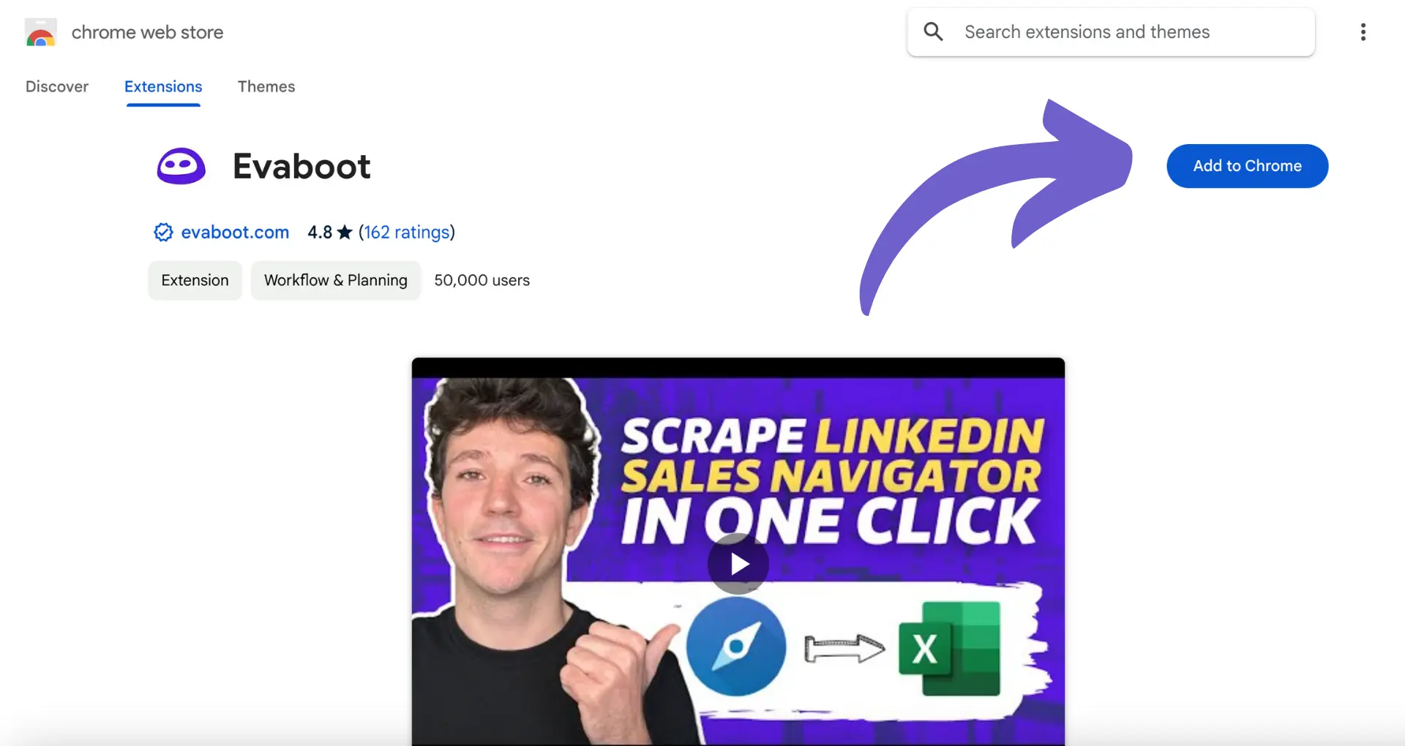This screenshot has height=746, width=1405.
Task: Click the chrome web store title text
Action: 147,32
